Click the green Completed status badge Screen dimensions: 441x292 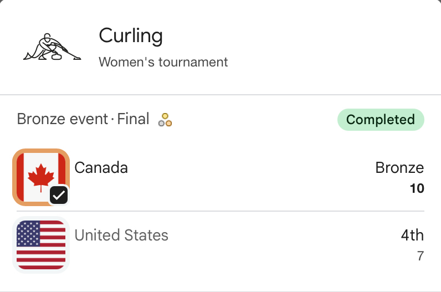click(x=381, y=120)
